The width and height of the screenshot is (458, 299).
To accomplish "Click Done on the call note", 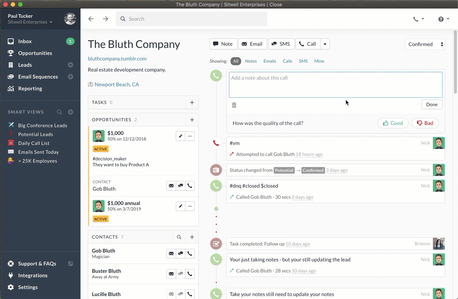I will pyautogui.click(x=432, y=104).
